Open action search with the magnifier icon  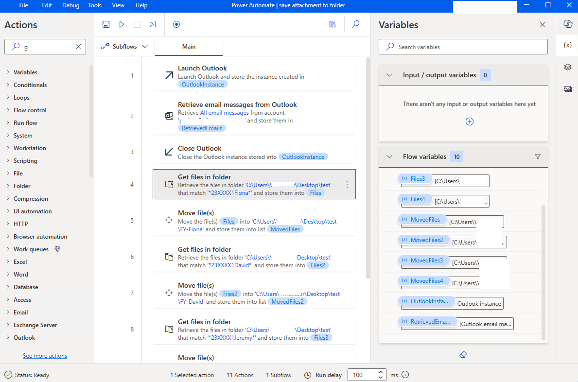coord(355,24)
